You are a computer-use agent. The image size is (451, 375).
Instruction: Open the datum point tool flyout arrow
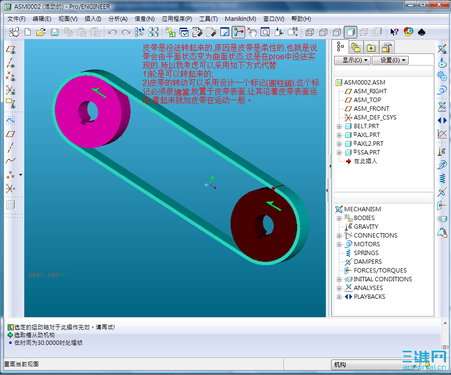click(x=20, y=175)
